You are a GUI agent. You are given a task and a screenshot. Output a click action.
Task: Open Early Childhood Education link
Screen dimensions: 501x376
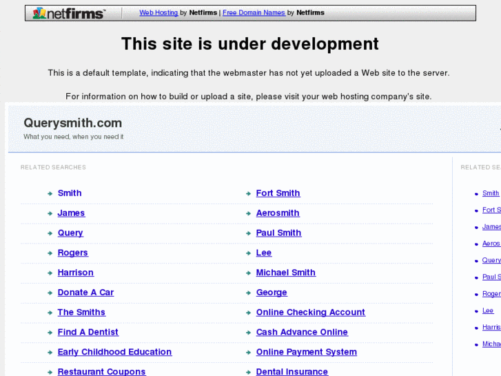(x=114, y=352)
